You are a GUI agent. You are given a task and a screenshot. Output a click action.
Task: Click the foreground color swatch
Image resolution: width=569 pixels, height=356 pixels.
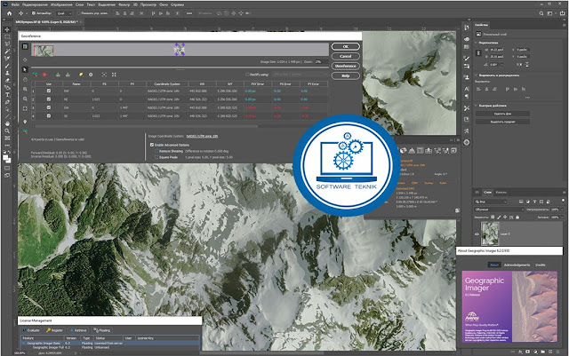[5, 158]
